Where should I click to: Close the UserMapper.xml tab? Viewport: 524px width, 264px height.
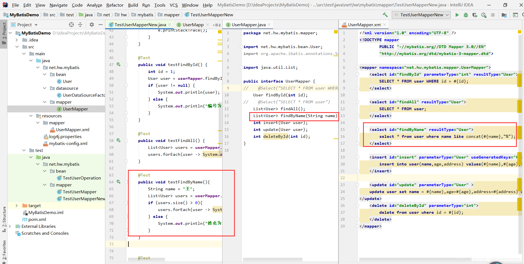tap(385, 25)
